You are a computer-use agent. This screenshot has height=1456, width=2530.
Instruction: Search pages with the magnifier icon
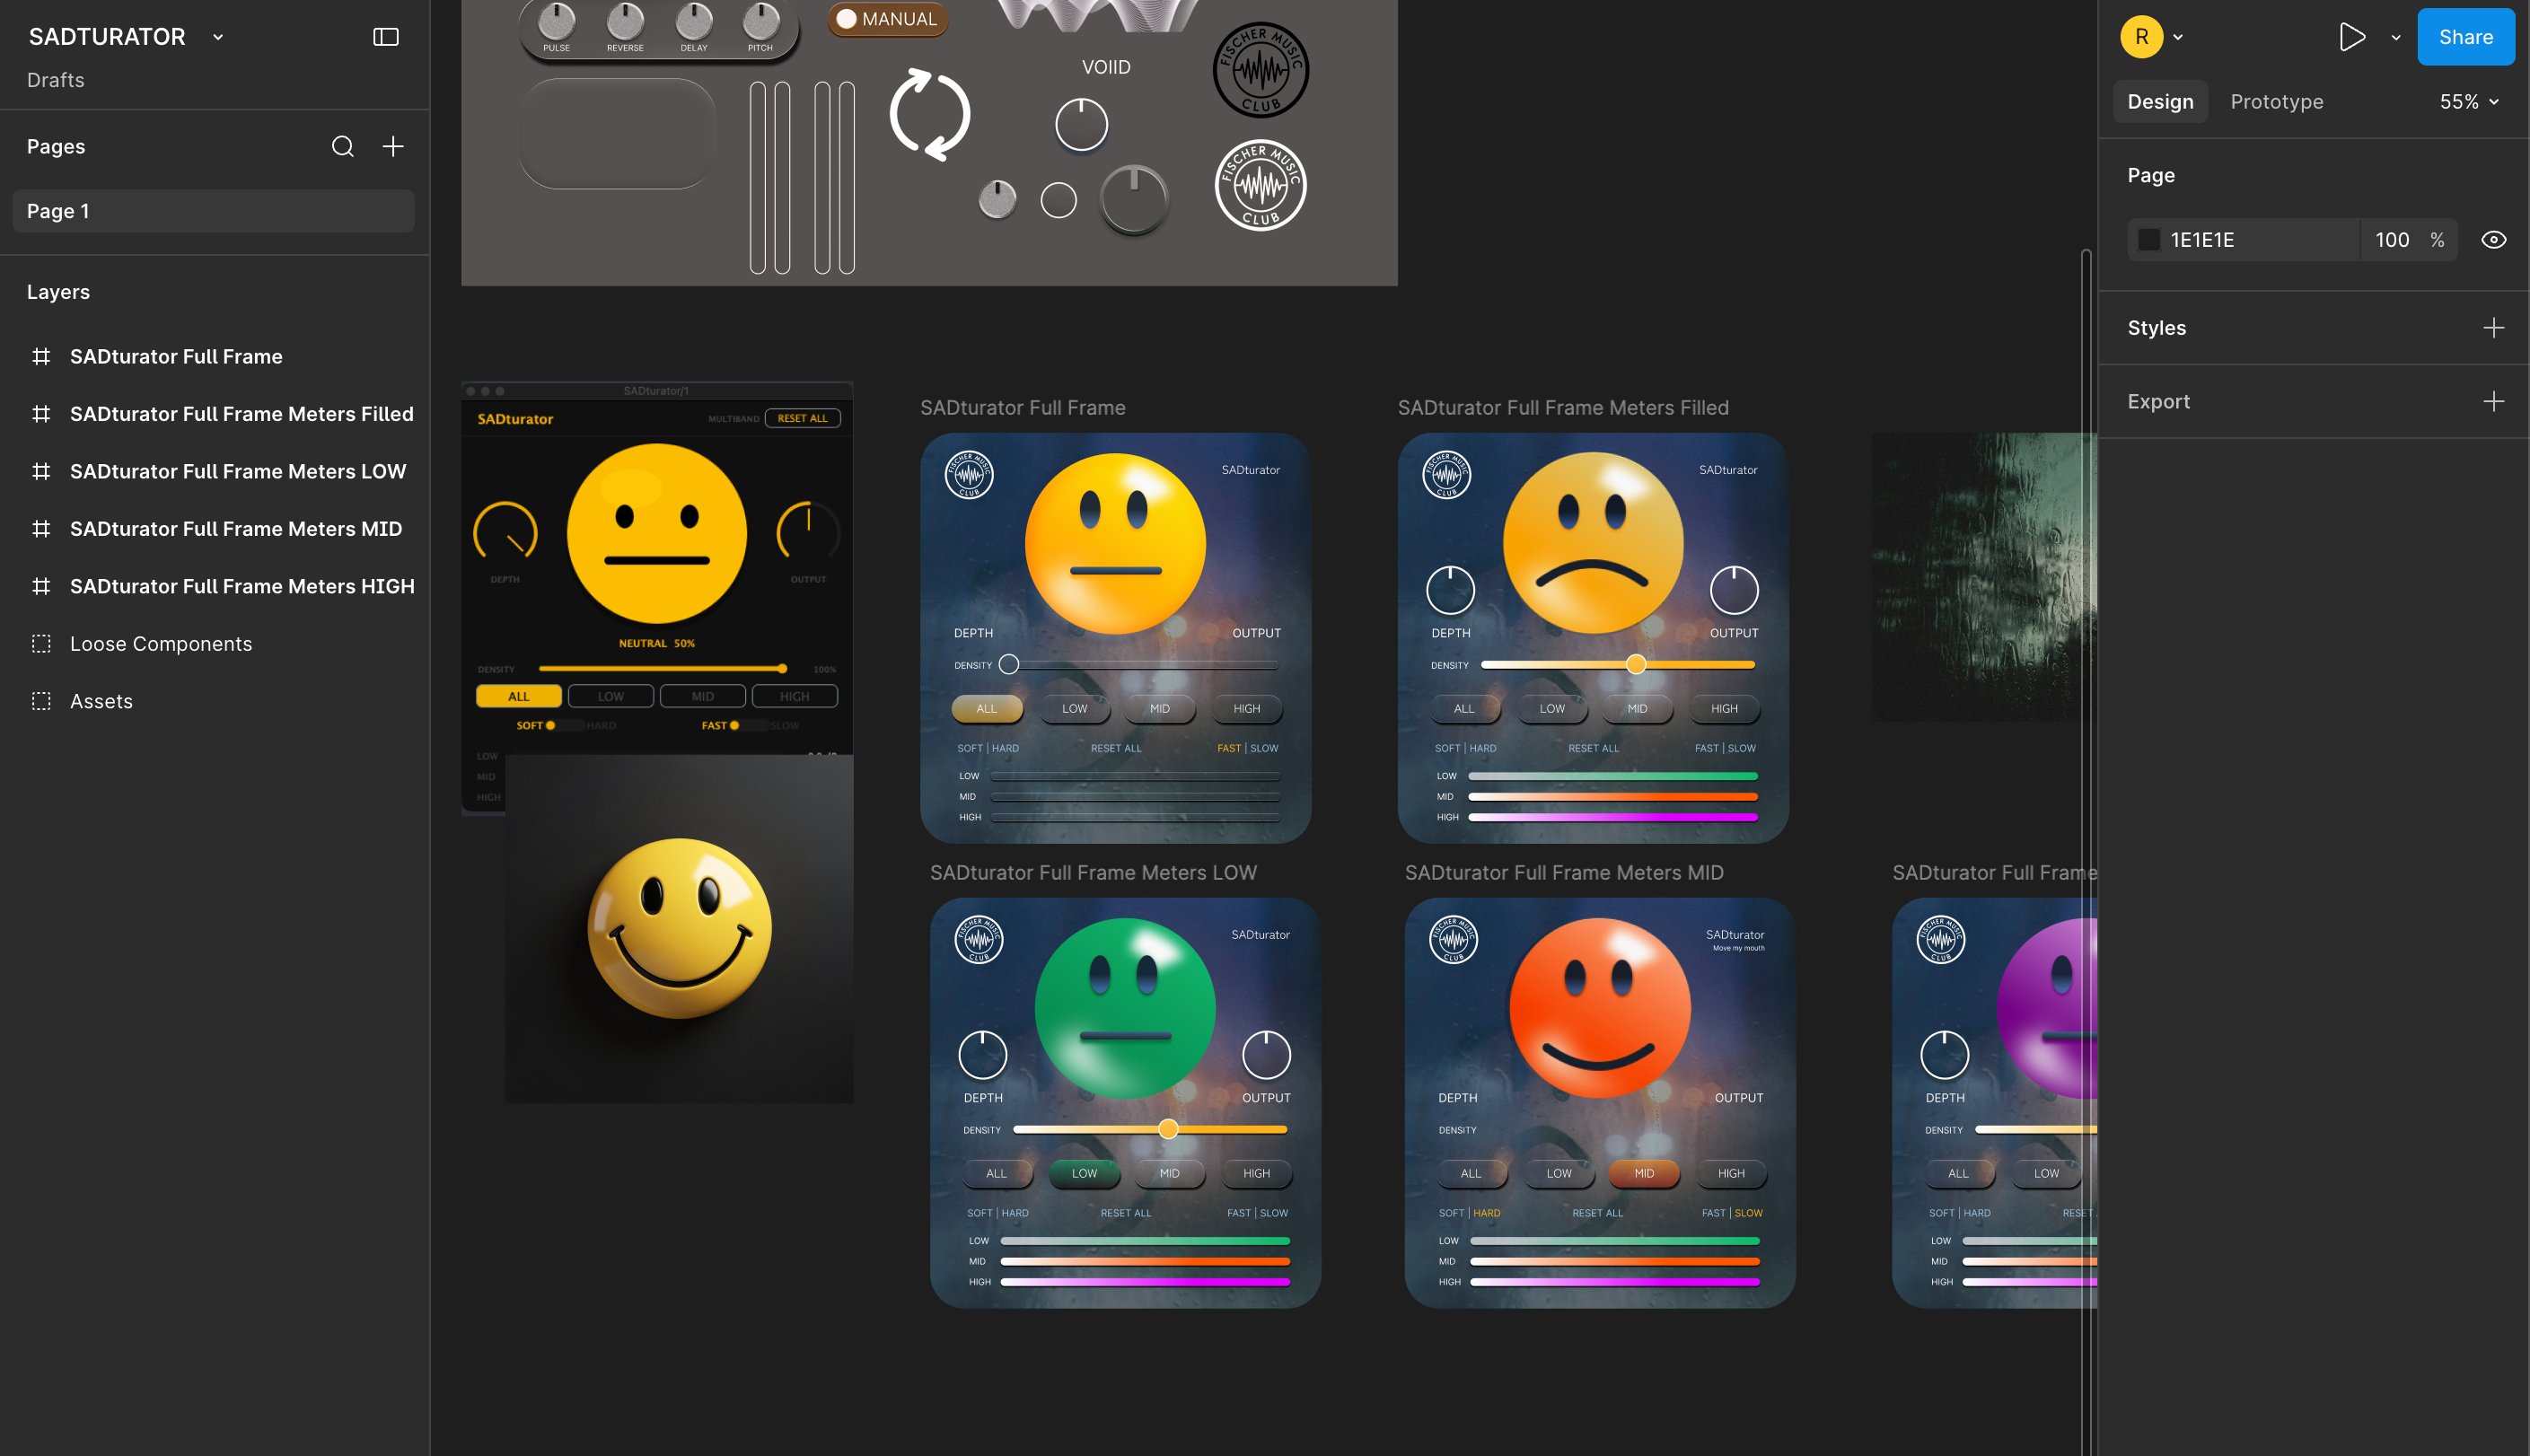(342, 147)
